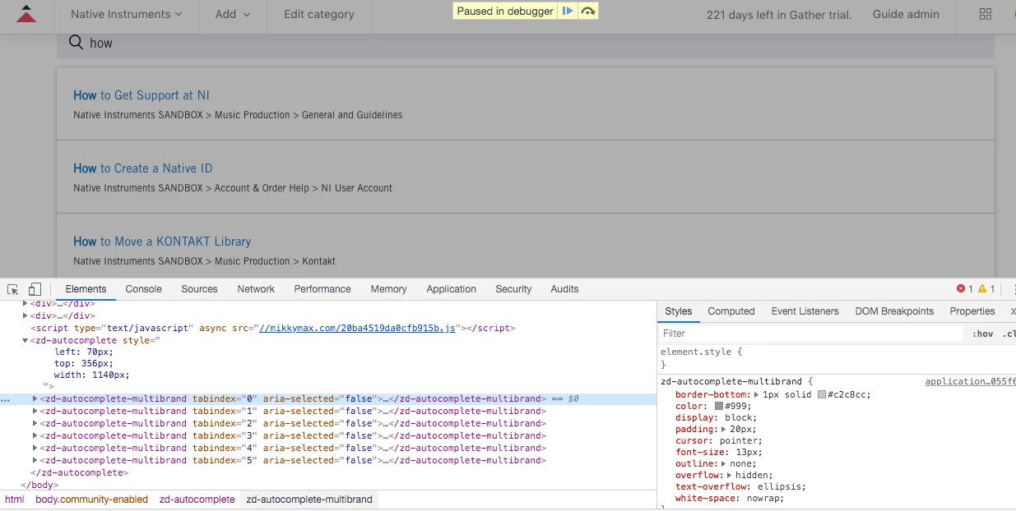Click the search magnifier icon

coord(76,43)
